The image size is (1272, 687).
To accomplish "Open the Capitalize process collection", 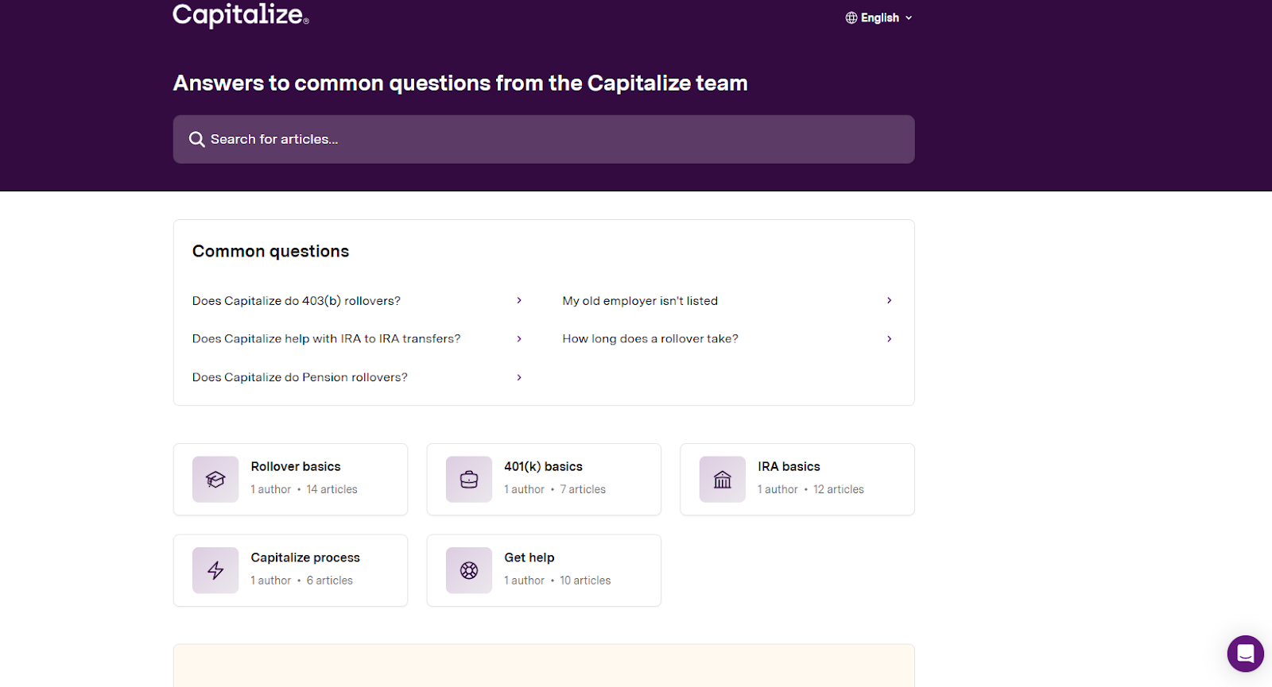I will (x=290, y=570).
